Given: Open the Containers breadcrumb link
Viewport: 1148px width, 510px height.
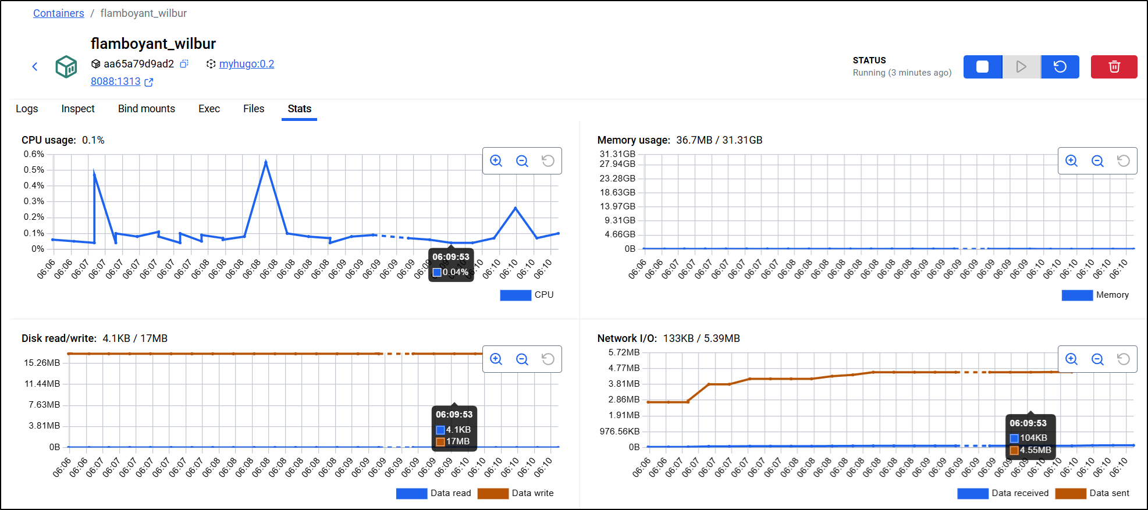Looking at the screenshot, I should pos(58,13).
